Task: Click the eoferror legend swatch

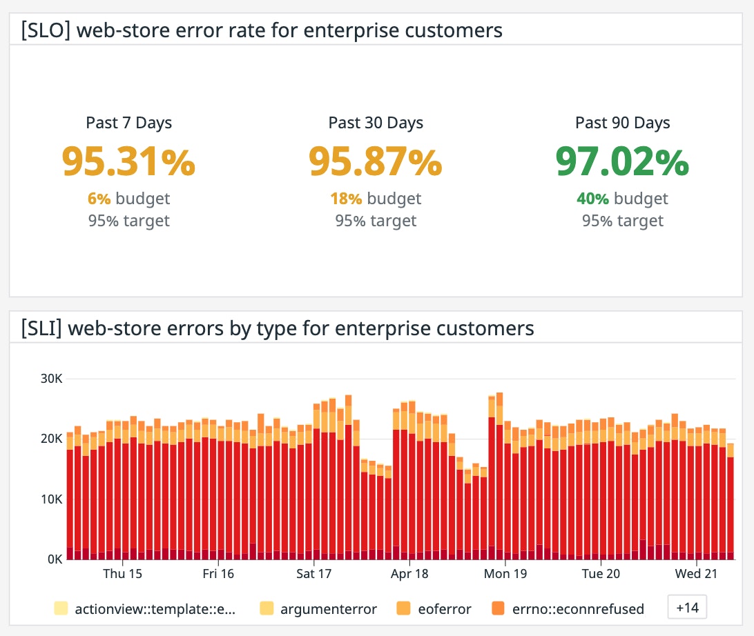Action: click(x=404, y=608)
